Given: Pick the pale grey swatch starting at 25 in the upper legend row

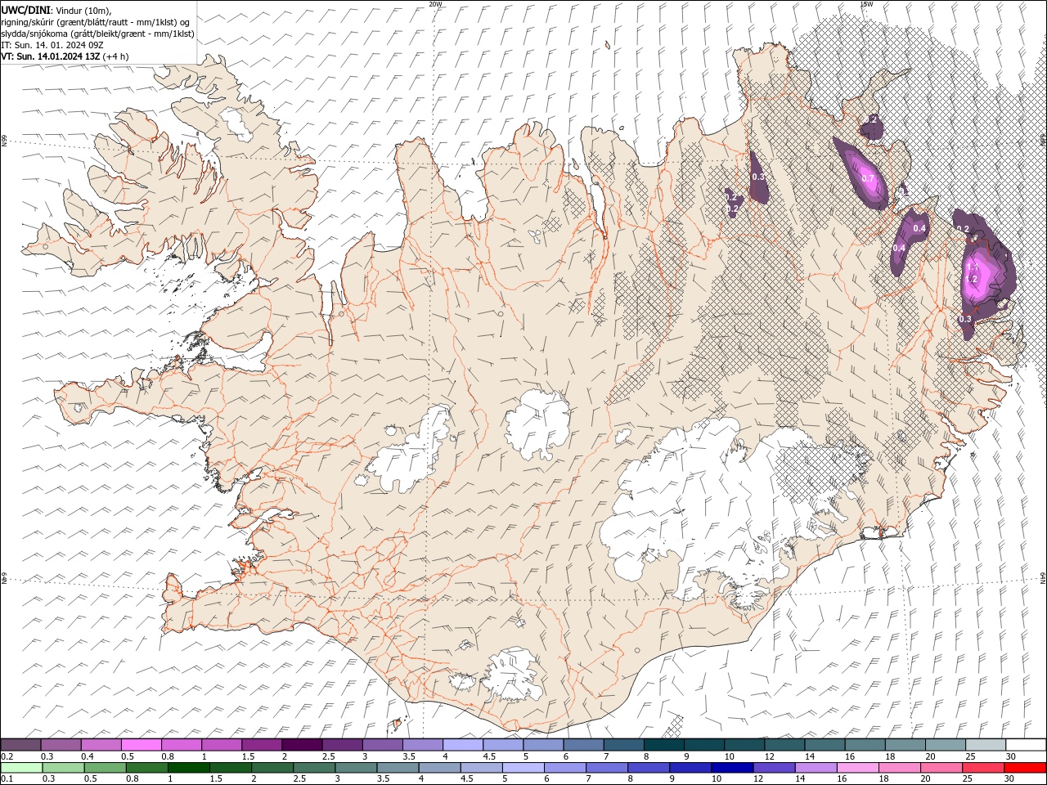Looking at the screenshot, I should (x=986, y=745).
